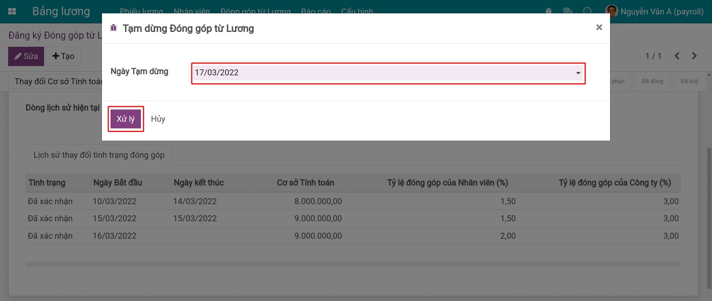Viewport: 712px width, 301px height.
Task: Go to previous record with left arrow
Action: point(677,56)
